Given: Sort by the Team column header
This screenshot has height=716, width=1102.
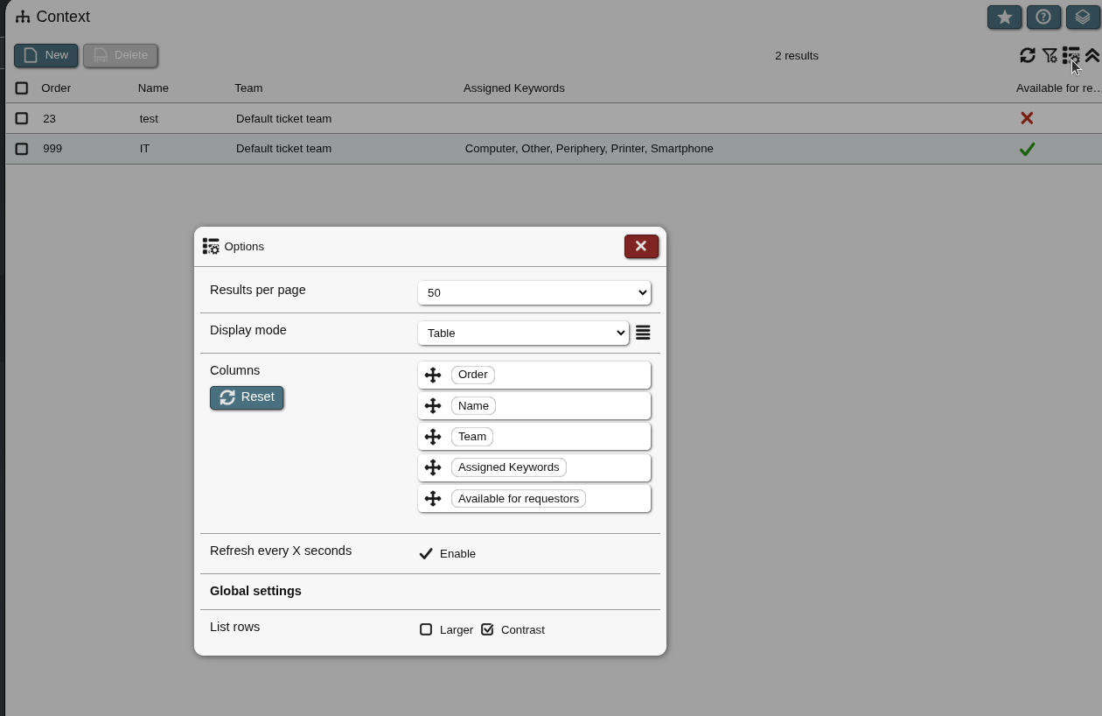Looking at the screenshot, I should (x=248, y=88).
